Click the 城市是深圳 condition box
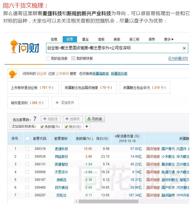 [x=28, y=103]
